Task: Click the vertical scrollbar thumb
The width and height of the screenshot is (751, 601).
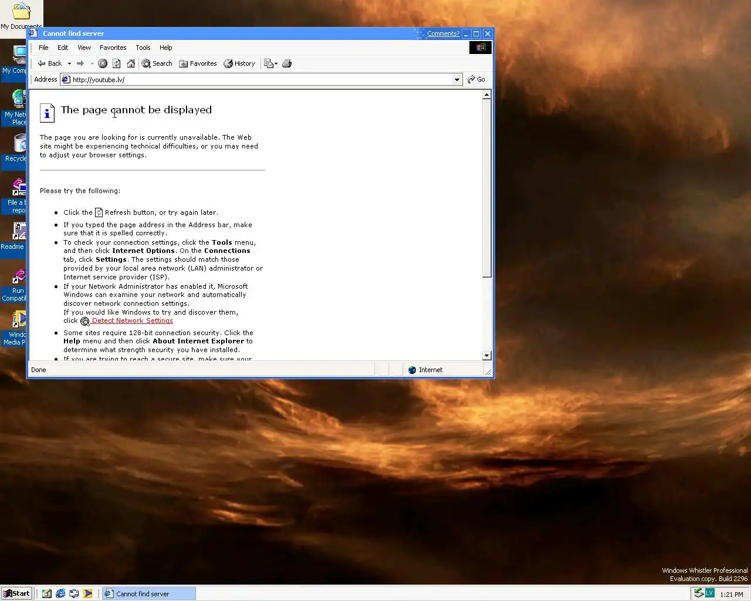Action: click(x=486, y=188)
